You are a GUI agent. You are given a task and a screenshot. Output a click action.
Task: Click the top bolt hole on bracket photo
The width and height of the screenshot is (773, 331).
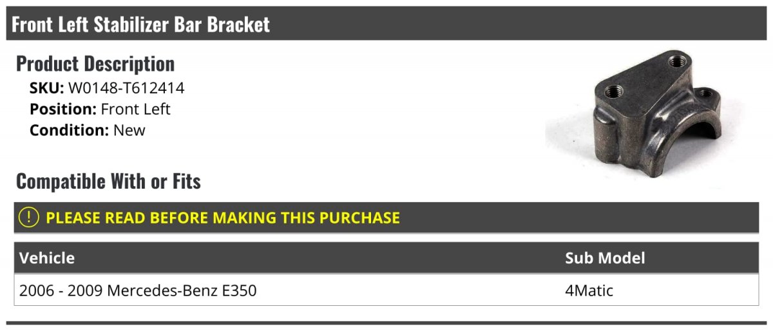point(676,62)
